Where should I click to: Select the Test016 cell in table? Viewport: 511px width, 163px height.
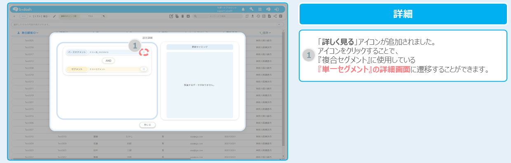click(x=29, y=47)
